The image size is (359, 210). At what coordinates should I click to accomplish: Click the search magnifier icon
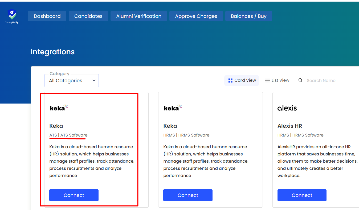(x=300, y=80)
